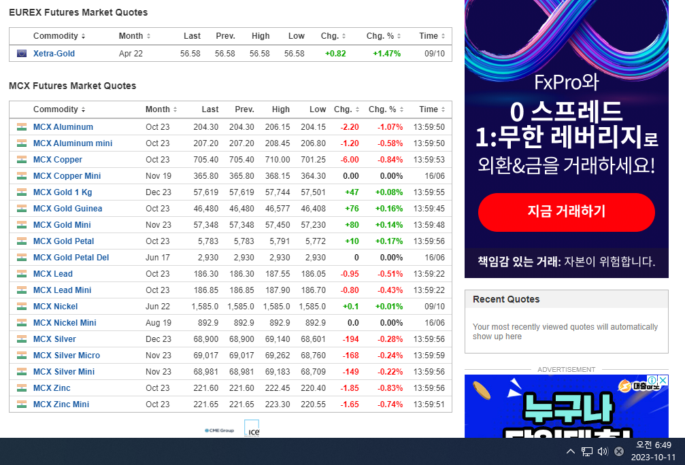Image resolution: width=685 pixels, height=465 pixels.
Task: Click the India flag icon beside MCX Aluminum
Action: pyautogui.click(x=21, y=127)
